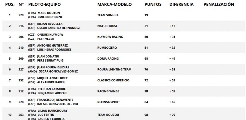Click difference value + 65
Image resolution: width=246 pixels, height=120 pixels.
click(x=172, y=102)
